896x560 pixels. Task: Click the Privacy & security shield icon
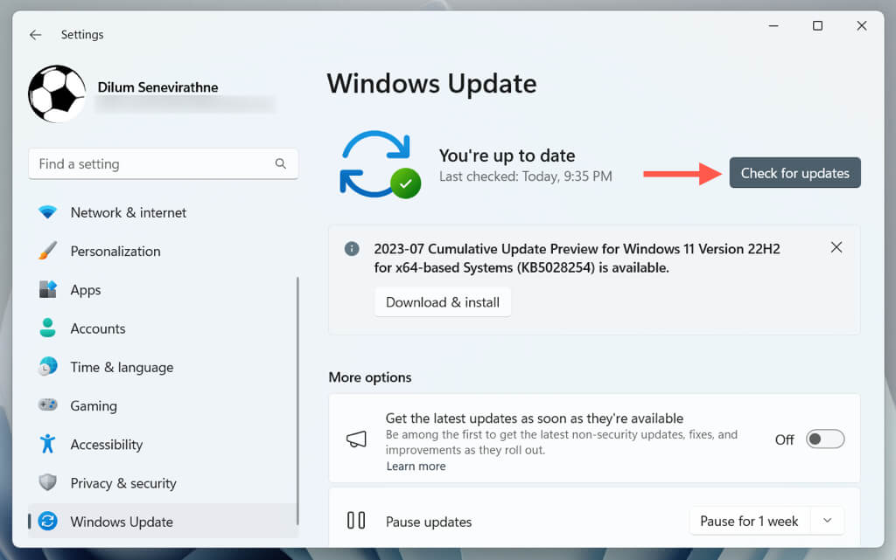(x=47, y=482)
